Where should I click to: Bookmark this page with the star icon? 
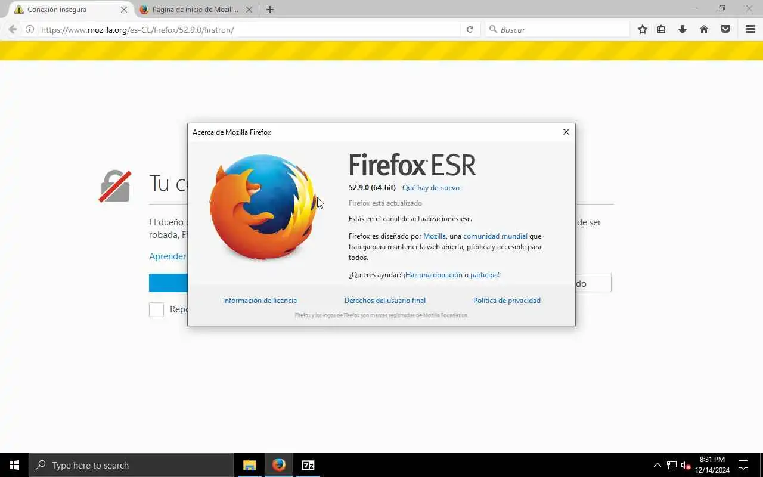coord(642,29)
